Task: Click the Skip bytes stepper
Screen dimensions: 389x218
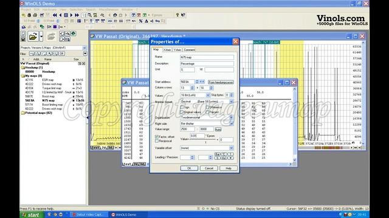Action: (x=232, y=95)
